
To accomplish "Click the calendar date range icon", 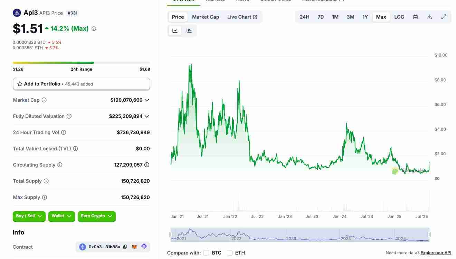I will click(x=415, y=17).
